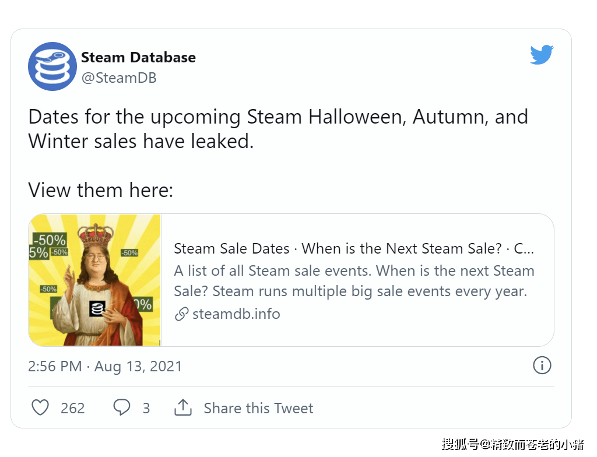Click the "View them here:" text line
The width and height of the screenshot is (597, 457).
pos(101,190)
